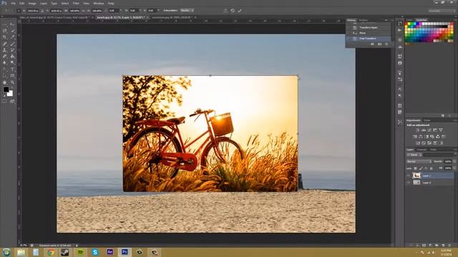Add a Levels adjustment
Viewport: 458px width, 257px height.
[424, 130]
